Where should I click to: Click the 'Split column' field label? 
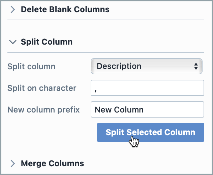tap(31, 67)
